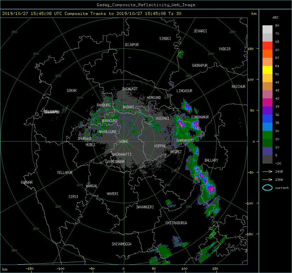This screenshot has width=292, height=273.
Task: Click the dBZ legend heading
Action: (275, 18)
